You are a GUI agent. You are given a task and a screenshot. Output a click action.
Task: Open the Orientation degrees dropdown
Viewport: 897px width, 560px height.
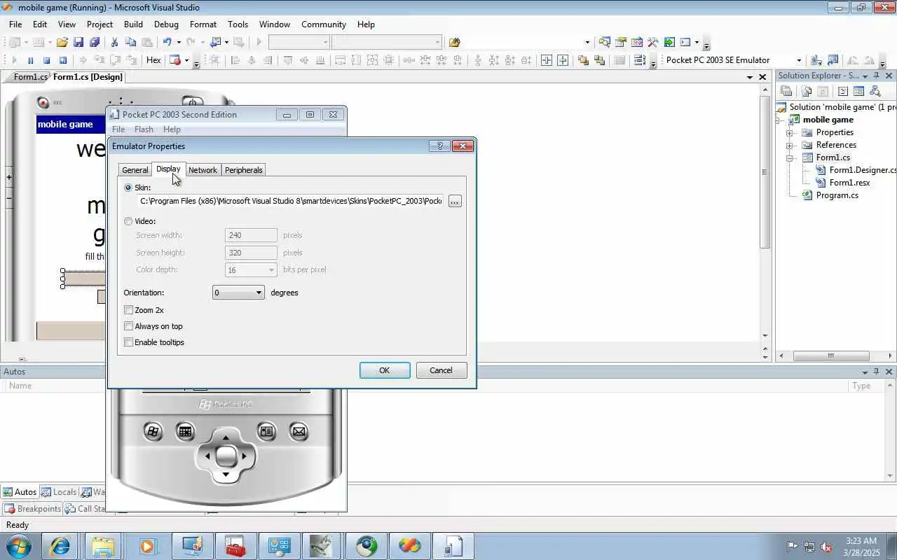[238, 293]
